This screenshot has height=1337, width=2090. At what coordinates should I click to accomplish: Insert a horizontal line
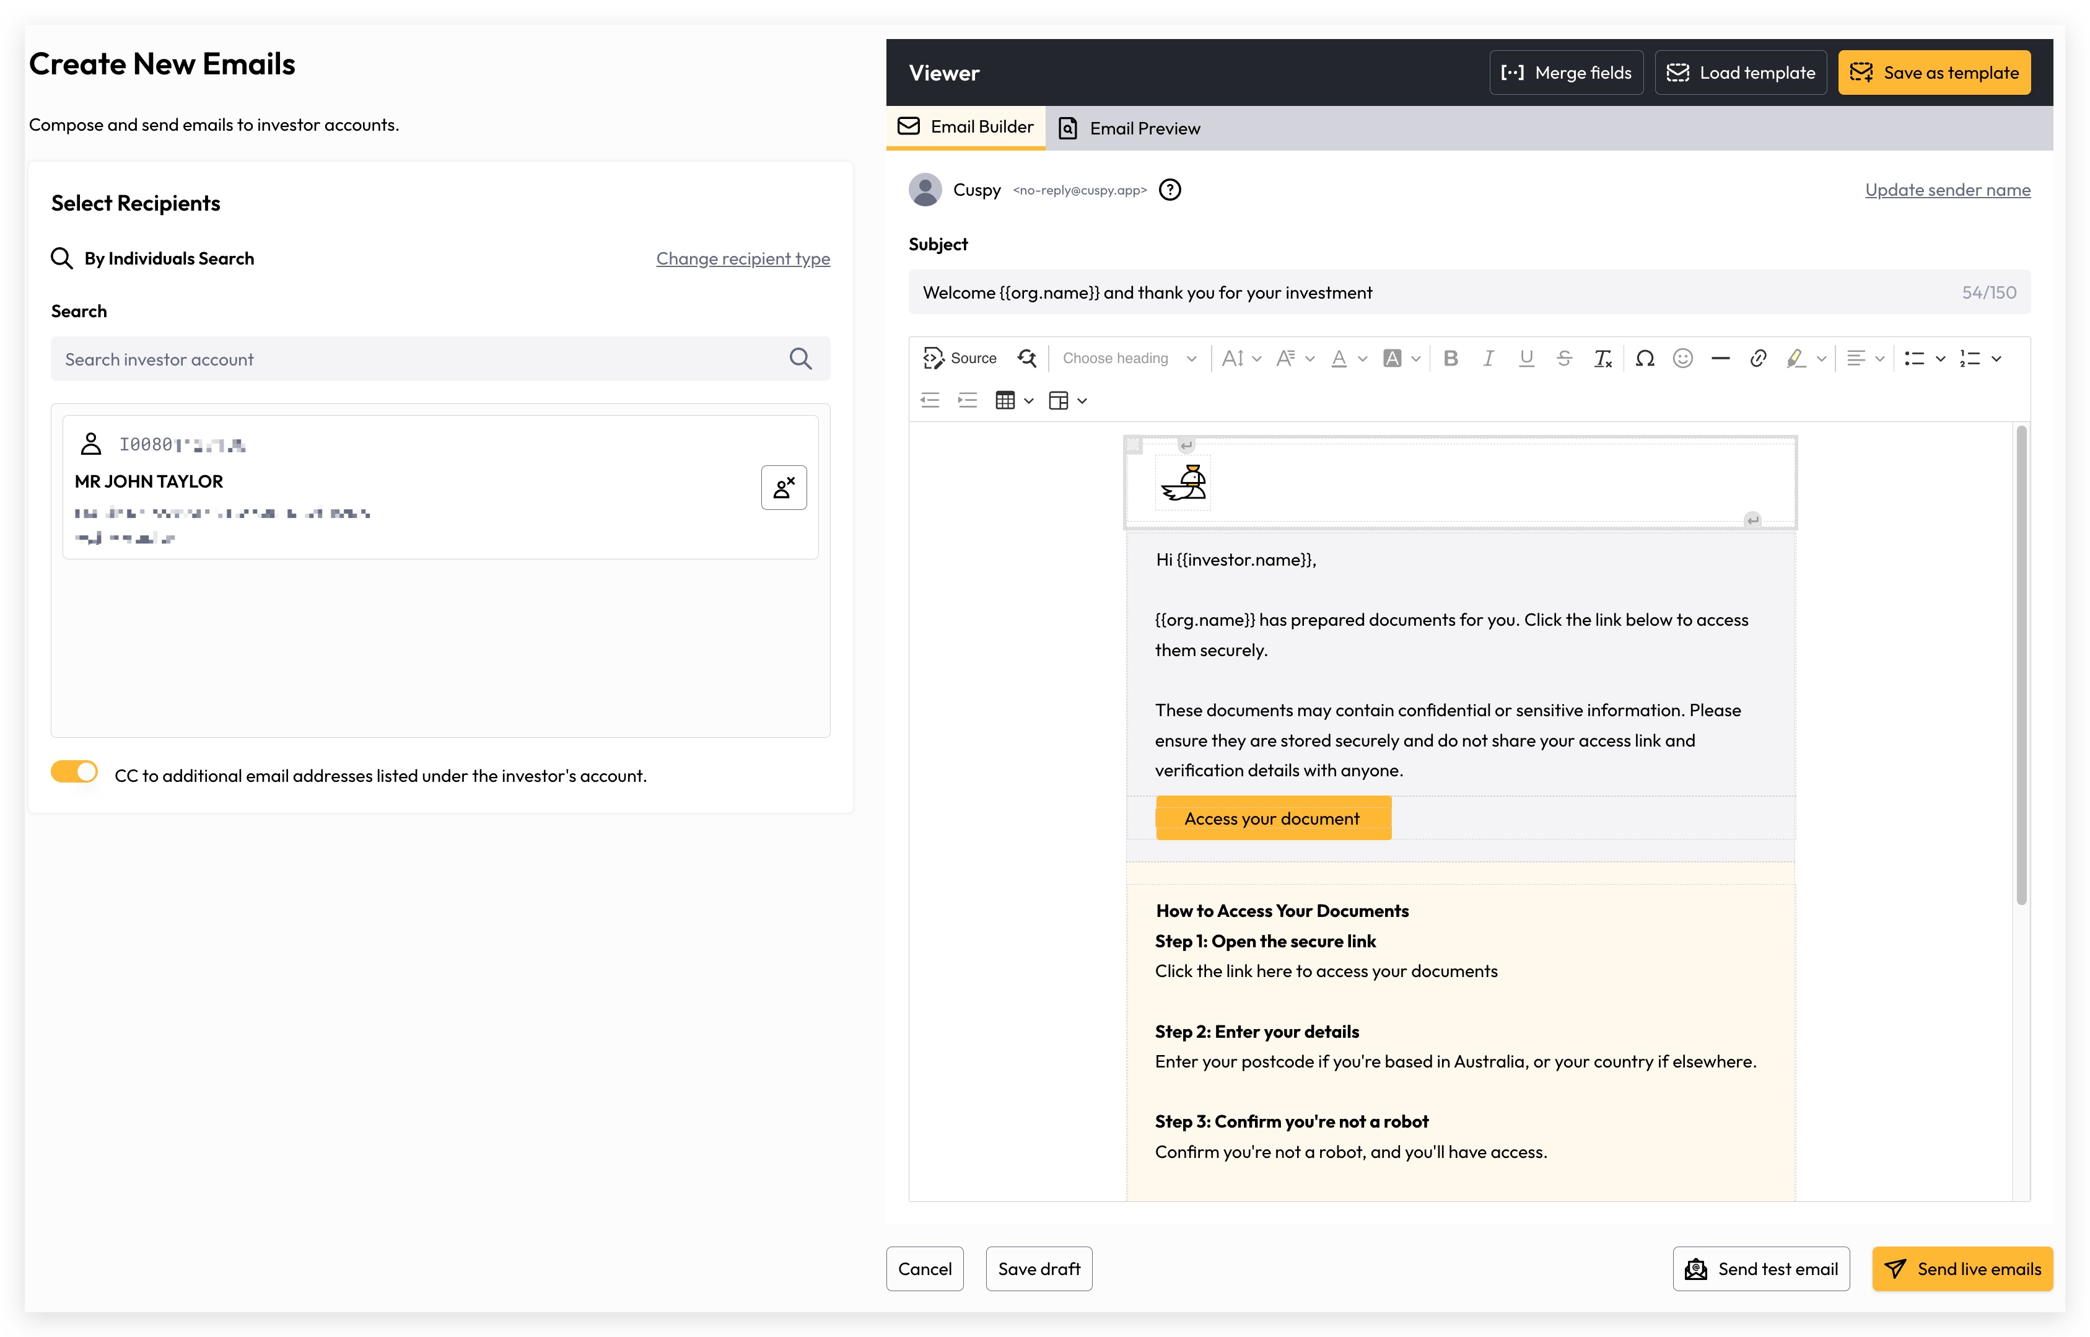coord(1720,357)
